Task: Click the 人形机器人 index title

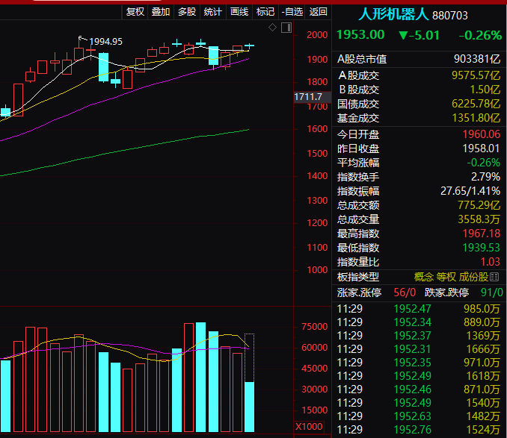Action: [x=393, y=14]
